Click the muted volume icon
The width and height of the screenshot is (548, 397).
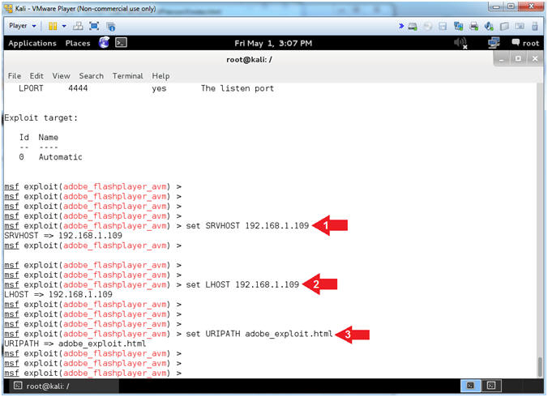click(x=460, y=43)
